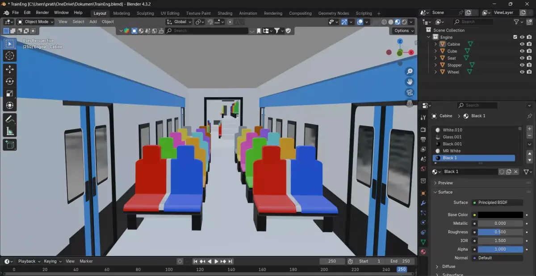Open the Material properties tab

(x=423, y=252)
